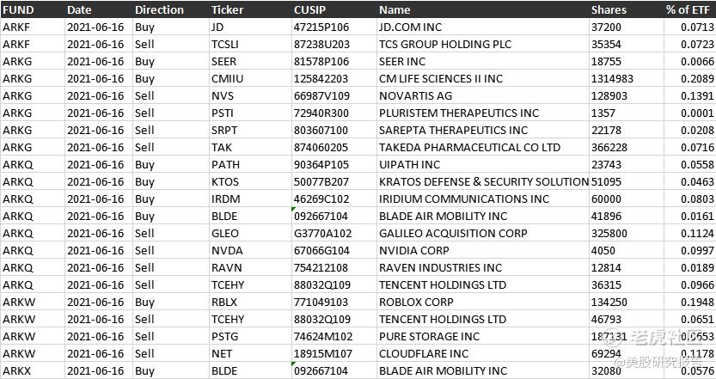Click the IRIDIUM COMMUNICATIONS INC cell
Screen dimensions: 716x379
pyautogui.click(x=483, y=199)
